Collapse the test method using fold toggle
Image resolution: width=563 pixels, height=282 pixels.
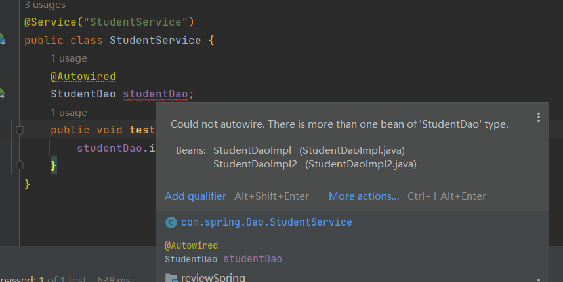(19, 130)
